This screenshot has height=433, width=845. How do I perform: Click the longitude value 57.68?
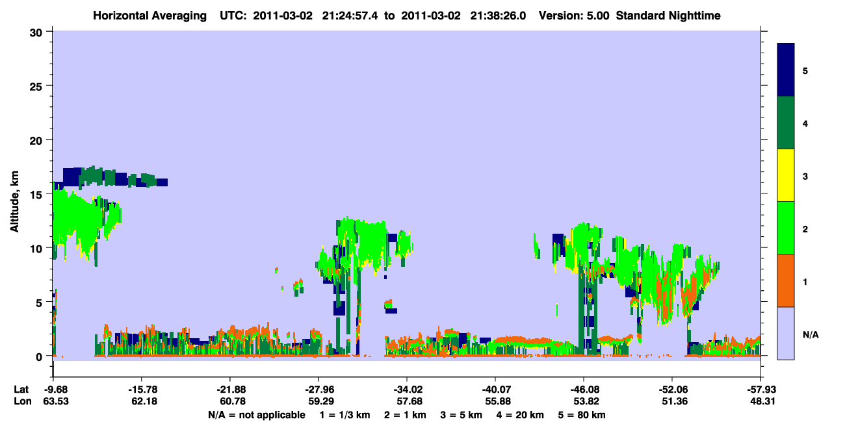pos(409,402)
